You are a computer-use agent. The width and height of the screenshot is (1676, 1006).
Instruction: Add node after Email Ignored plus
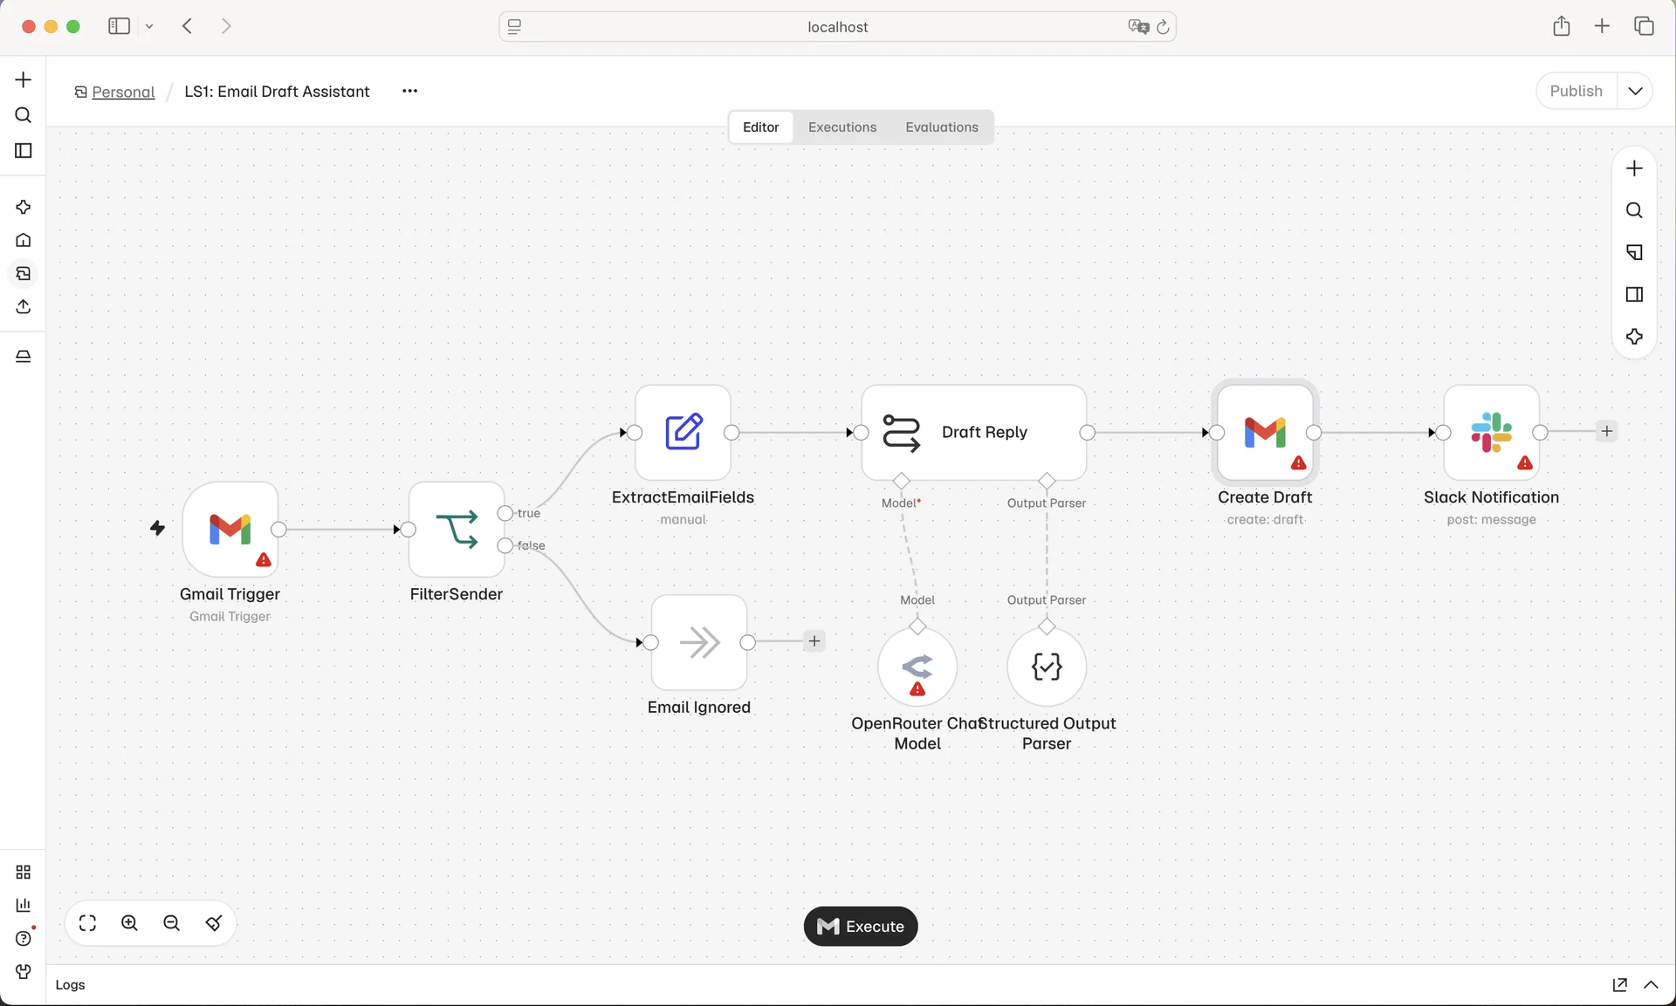(x=814, y=641)
